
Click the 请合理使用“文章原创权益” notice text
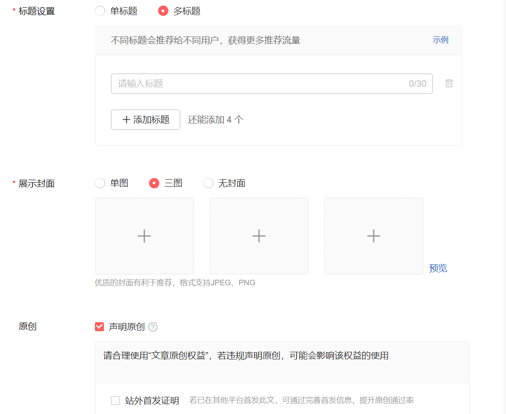coord(246,356)
